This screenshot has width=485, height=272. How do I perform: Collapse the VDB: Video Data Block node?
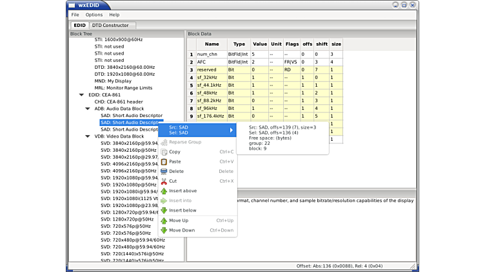[88, 136]
